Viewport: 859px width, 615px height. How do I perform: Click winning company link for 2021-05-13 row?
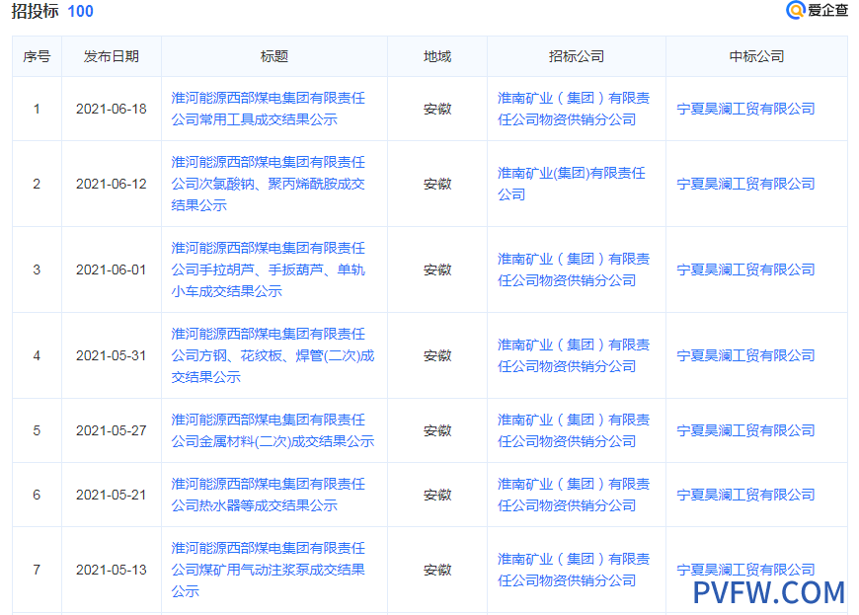[x=745, y=570]
